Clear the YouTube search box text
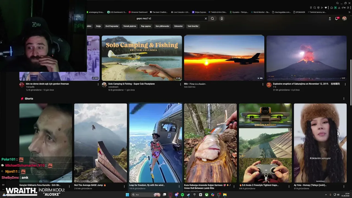Image resolution: width=352 pixels, height=198 pixels. [x=206, y=18]
